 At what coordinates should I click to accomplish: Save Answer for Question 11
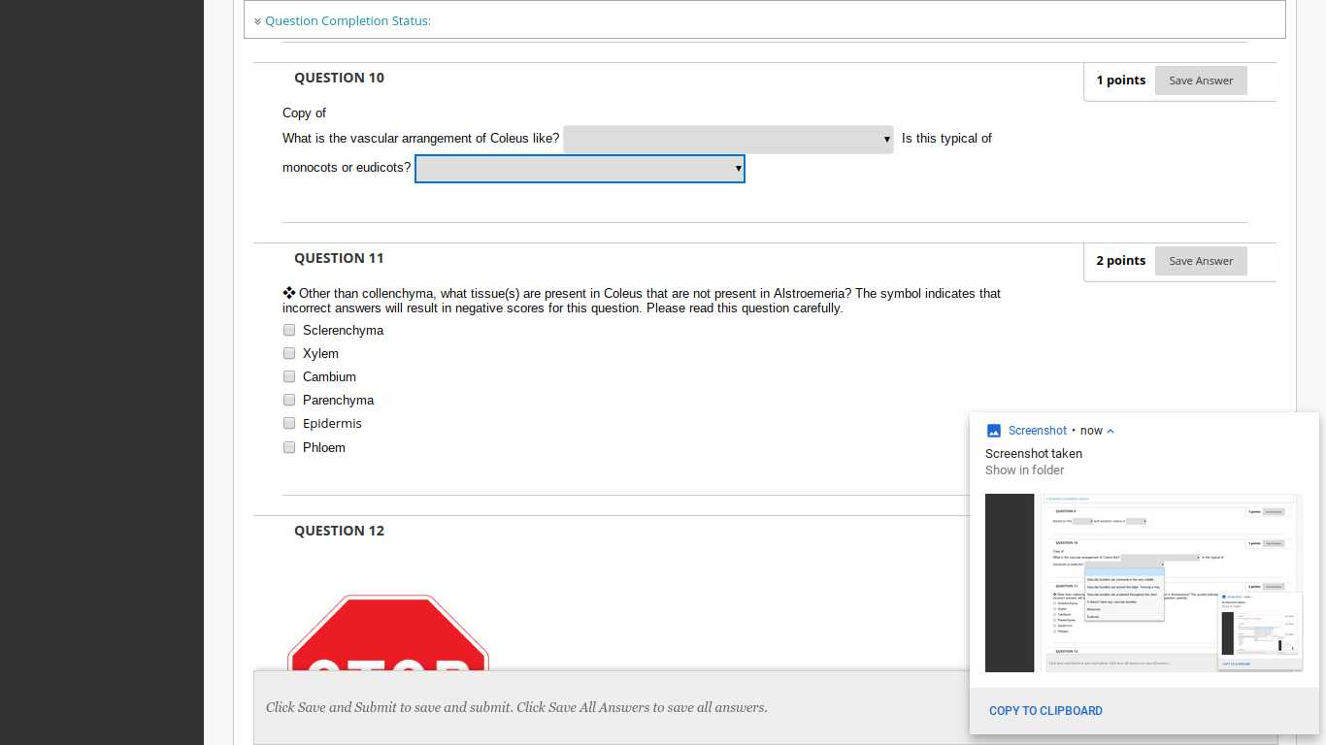(x=1201, y=261)
